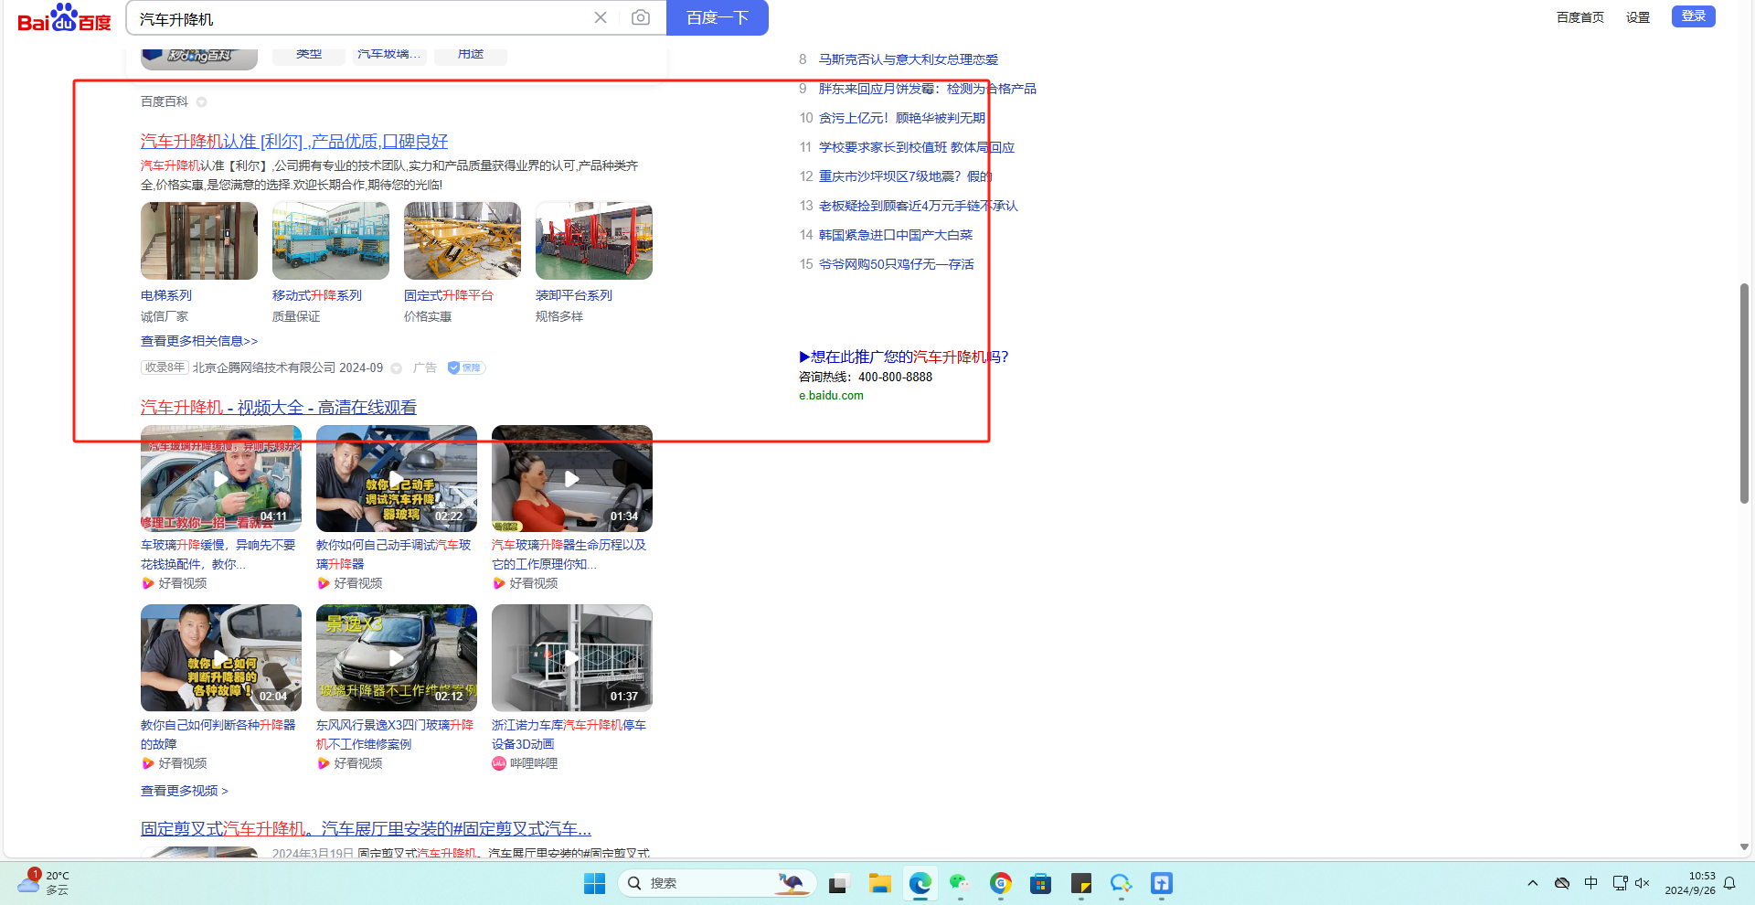
Task: Click the 中 input method indicator
Action: [x=1591, y=883]
